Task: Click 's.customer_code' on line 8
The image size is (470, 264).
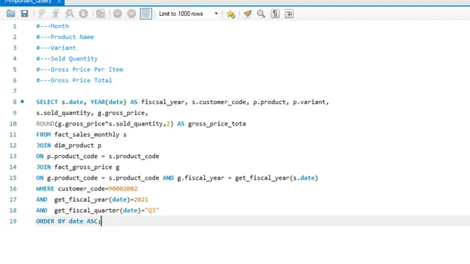Action: point(219,102)
